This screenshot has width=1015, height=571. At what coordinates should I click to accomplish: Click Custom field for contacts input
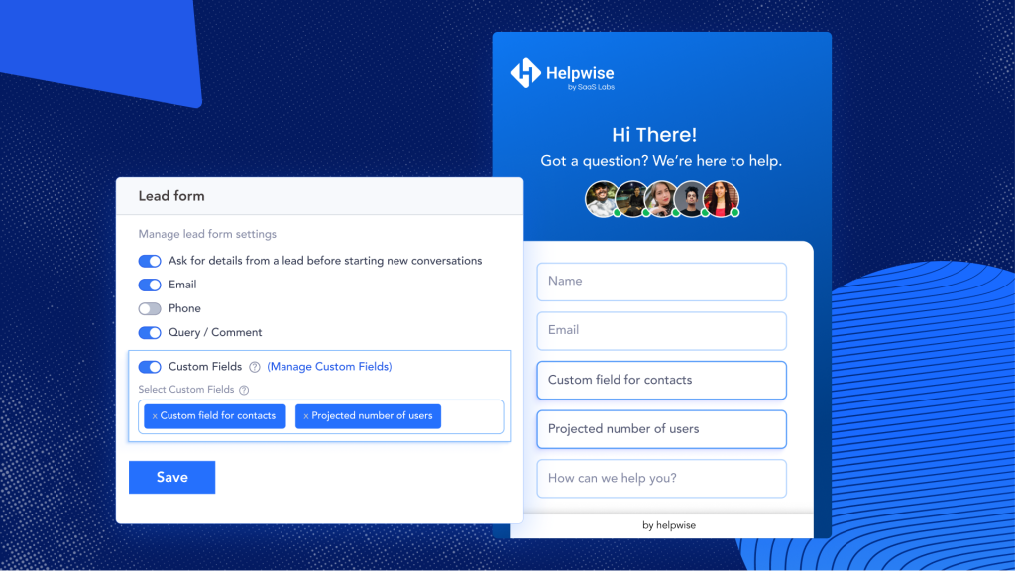point(661,380)
